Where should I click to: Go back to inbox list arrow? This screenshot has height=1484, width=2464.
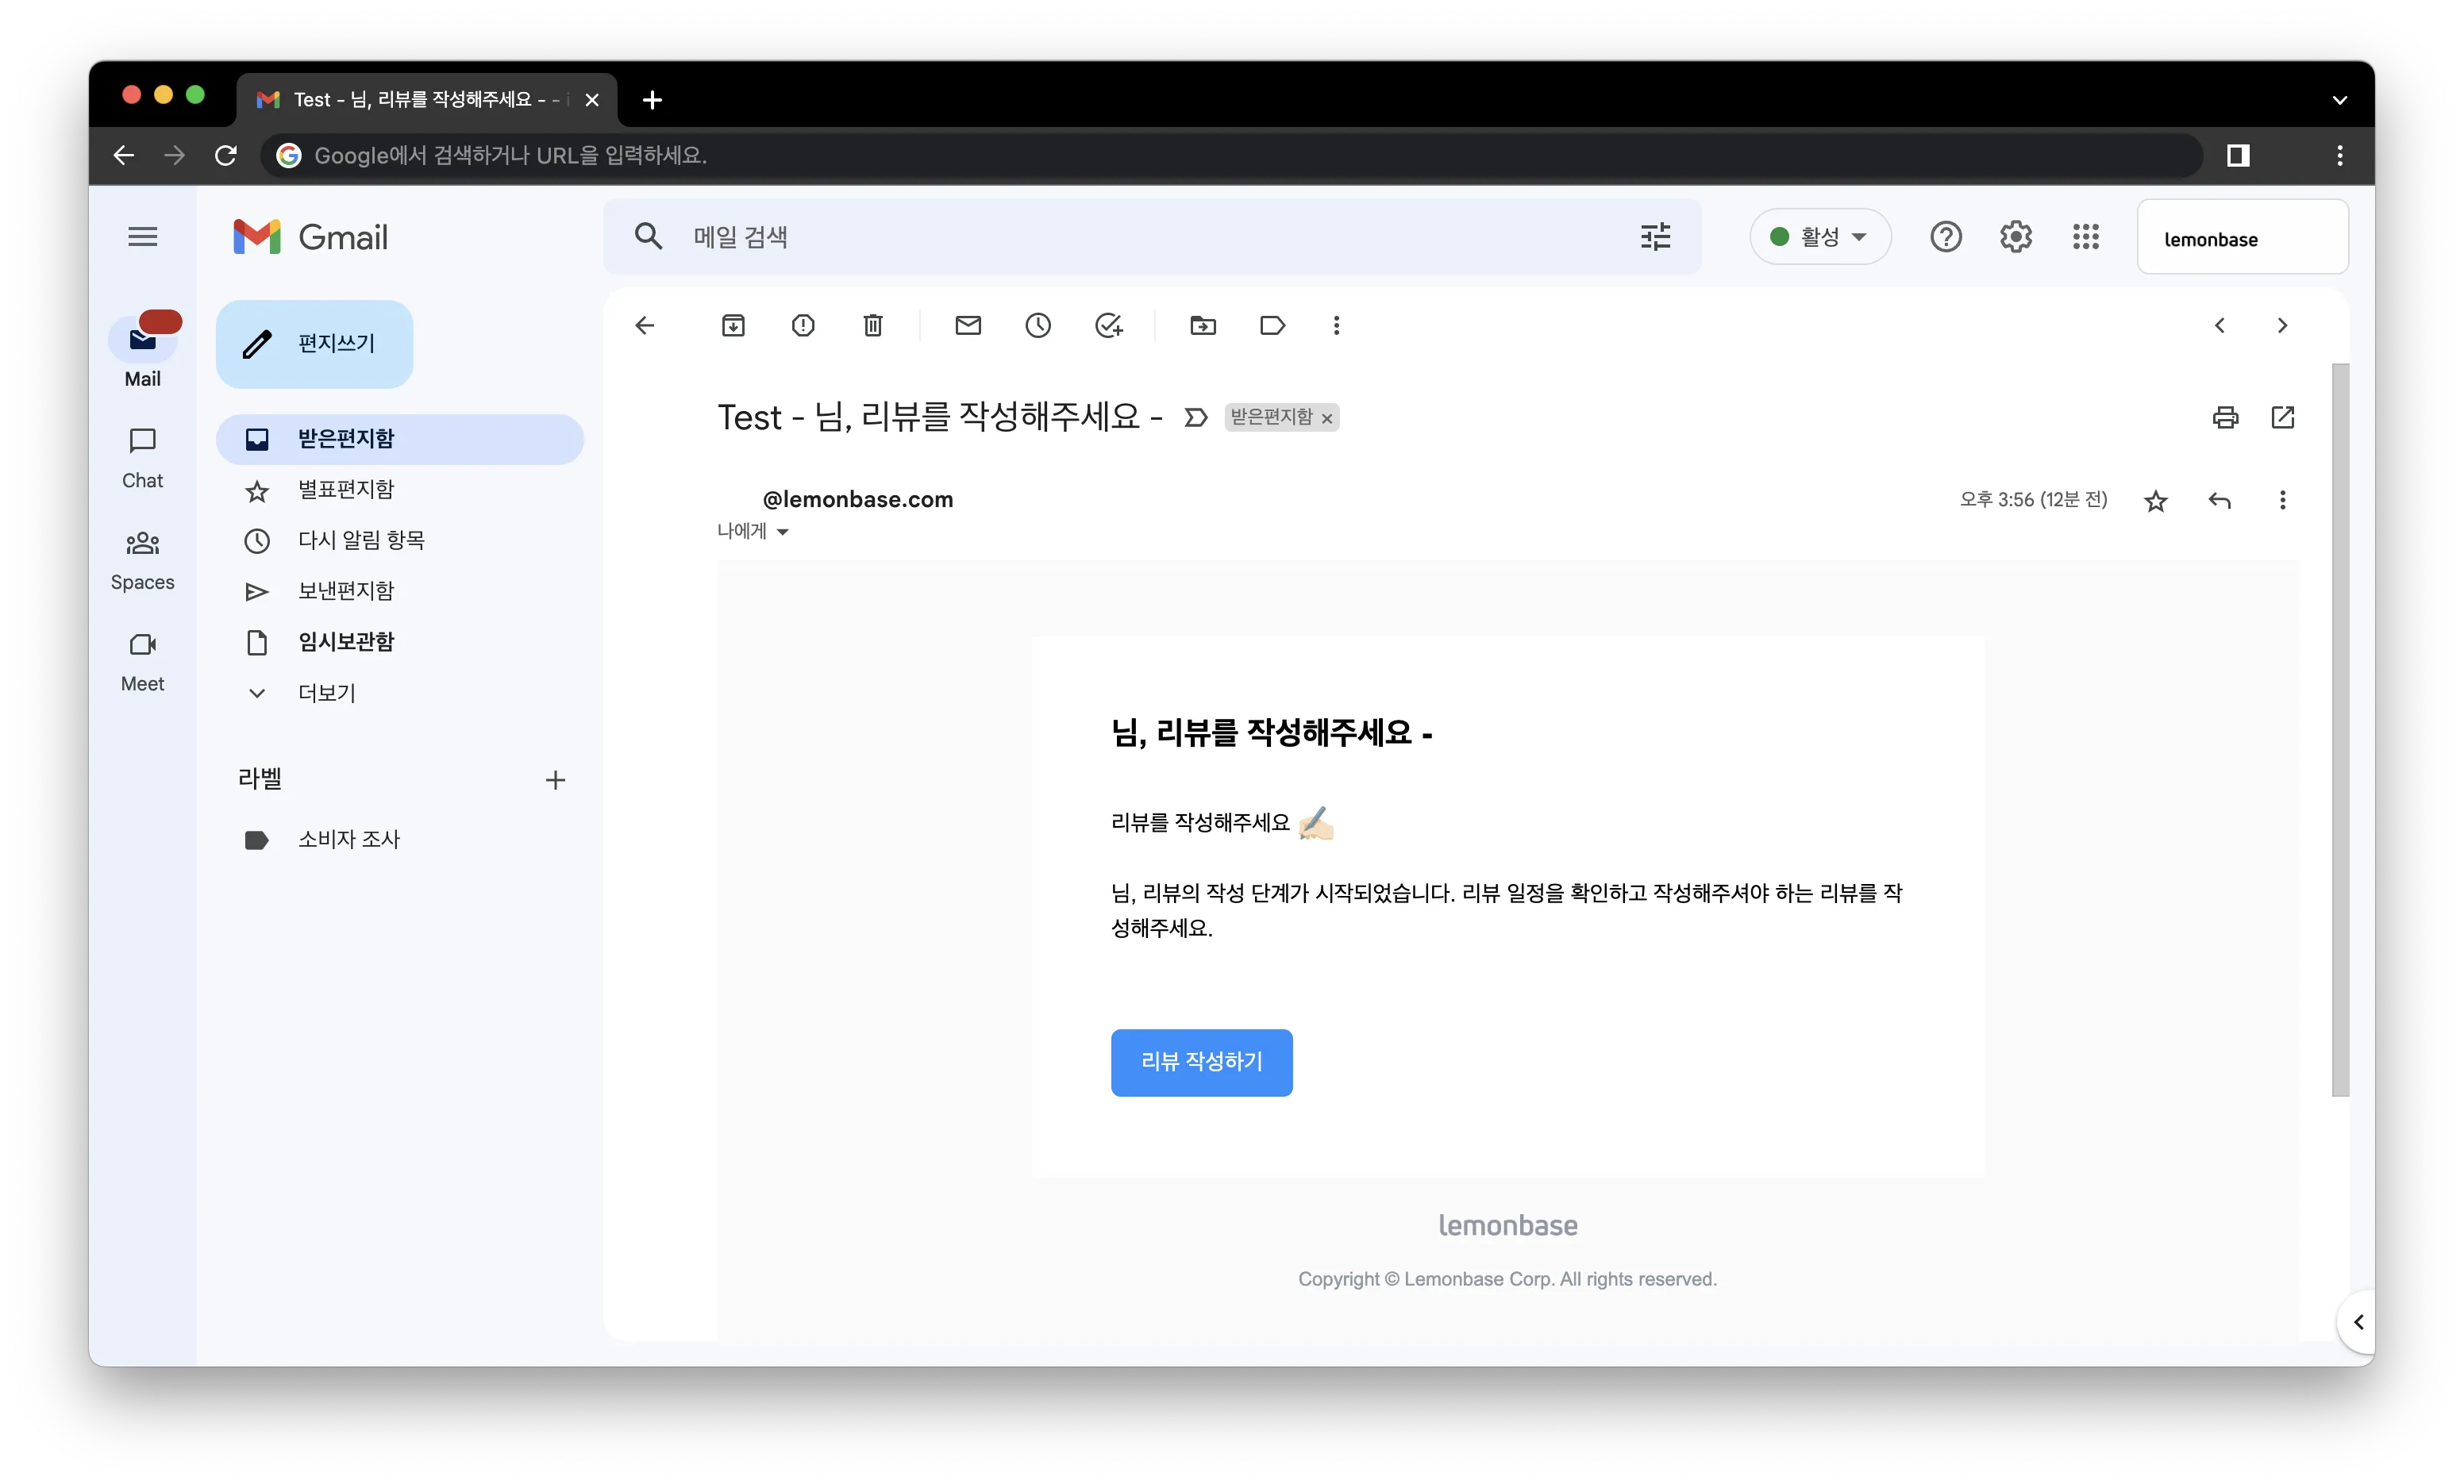pyautogui.click(x=645, y=325)
